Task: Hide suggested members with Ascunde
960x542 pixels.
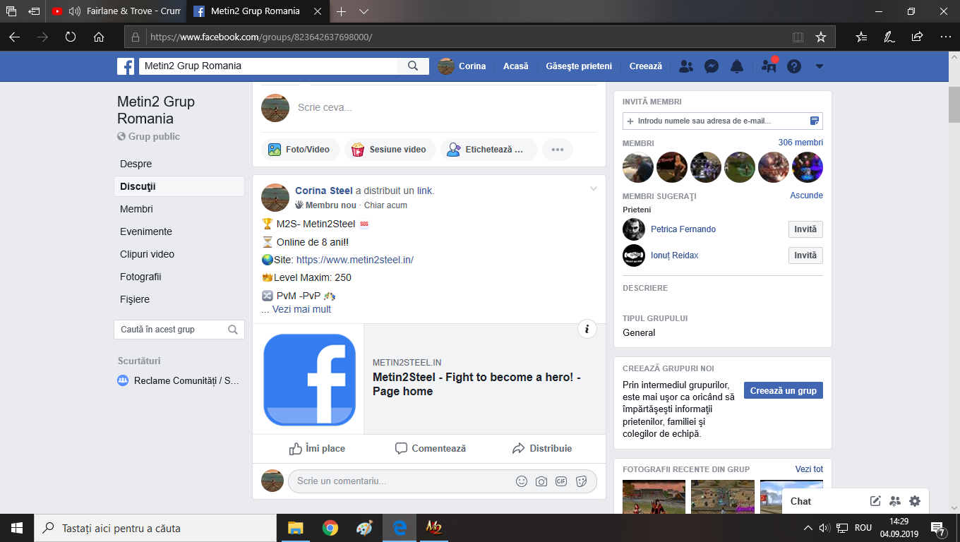Action: click(x=807, y=195)
